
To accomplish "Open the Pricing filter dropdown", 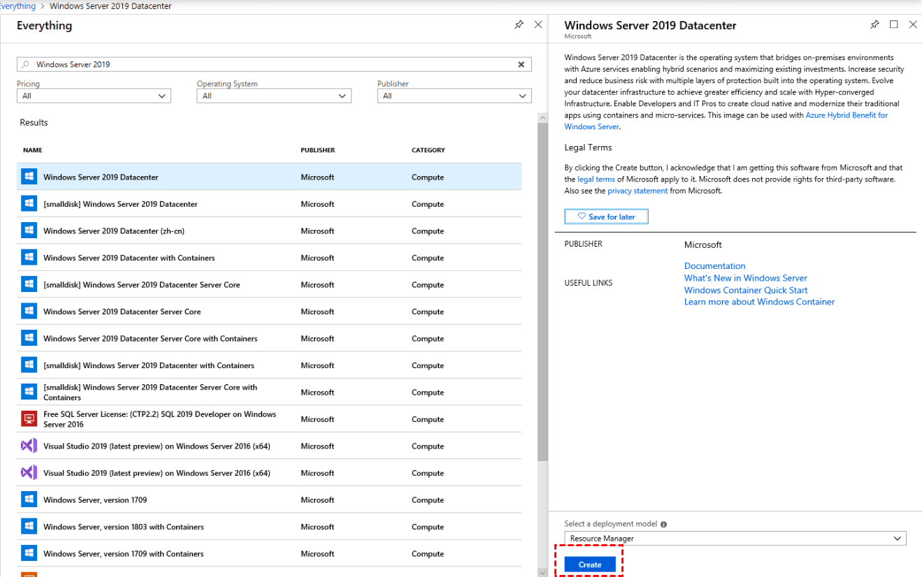I will coord(94,96).
